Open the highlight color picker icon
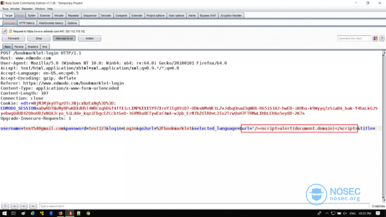386x217 pixels. [375, 39]
